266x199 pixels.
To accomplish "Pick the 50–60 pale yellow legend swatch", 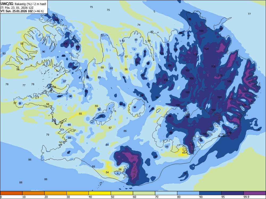I will (122, 193).
